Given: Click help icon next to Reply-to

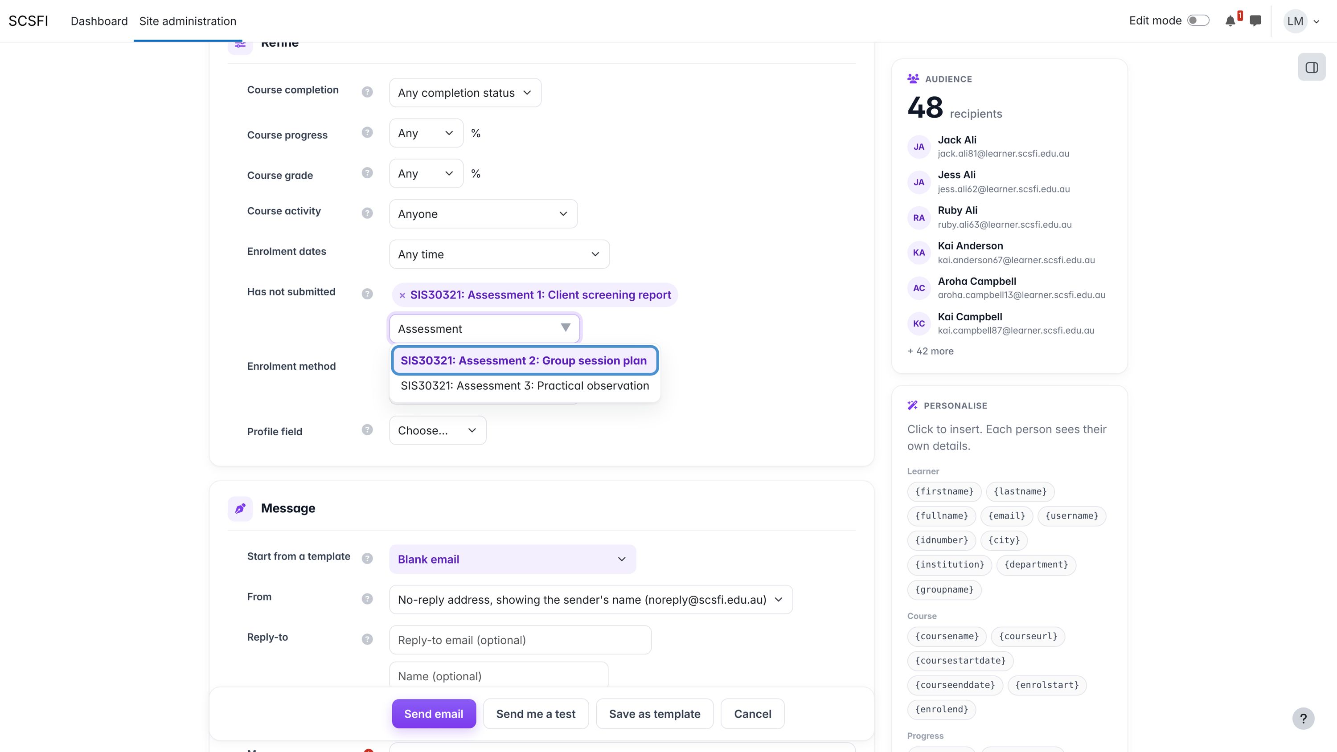Looking at the screenshot, I should coord(367,639).
